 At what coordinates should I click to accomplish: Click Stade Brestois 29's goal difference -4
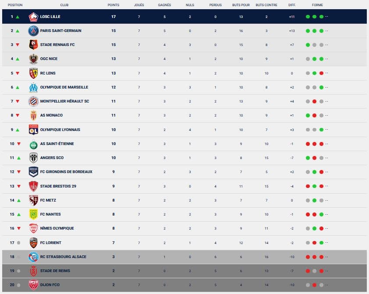292,186
